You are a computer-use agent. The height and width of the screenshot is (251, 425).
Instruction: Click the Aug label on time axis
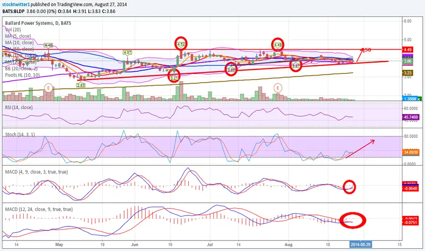click(x=288, y=245)
